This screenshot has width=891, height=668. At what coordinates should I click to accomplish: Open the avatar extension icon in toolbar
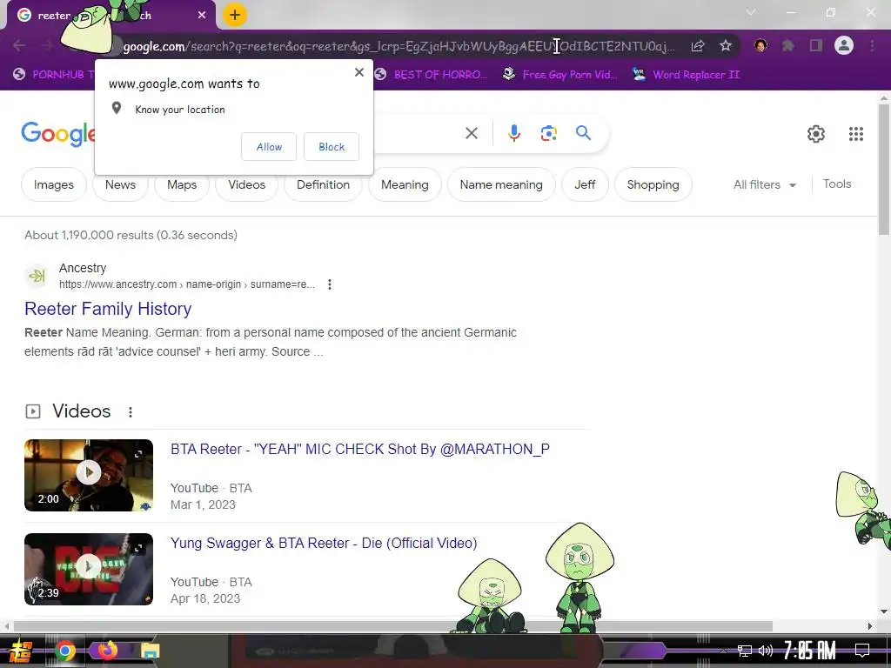tap(760, 45)
